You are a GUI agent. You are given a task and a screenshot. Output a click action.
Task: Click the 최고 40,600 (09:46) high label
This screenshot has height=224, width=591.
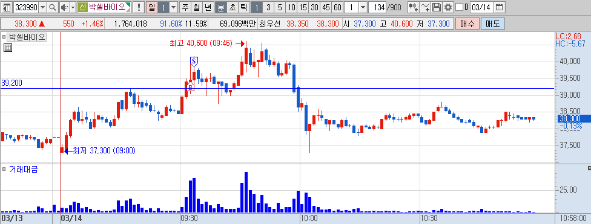(x=201, y=43)
